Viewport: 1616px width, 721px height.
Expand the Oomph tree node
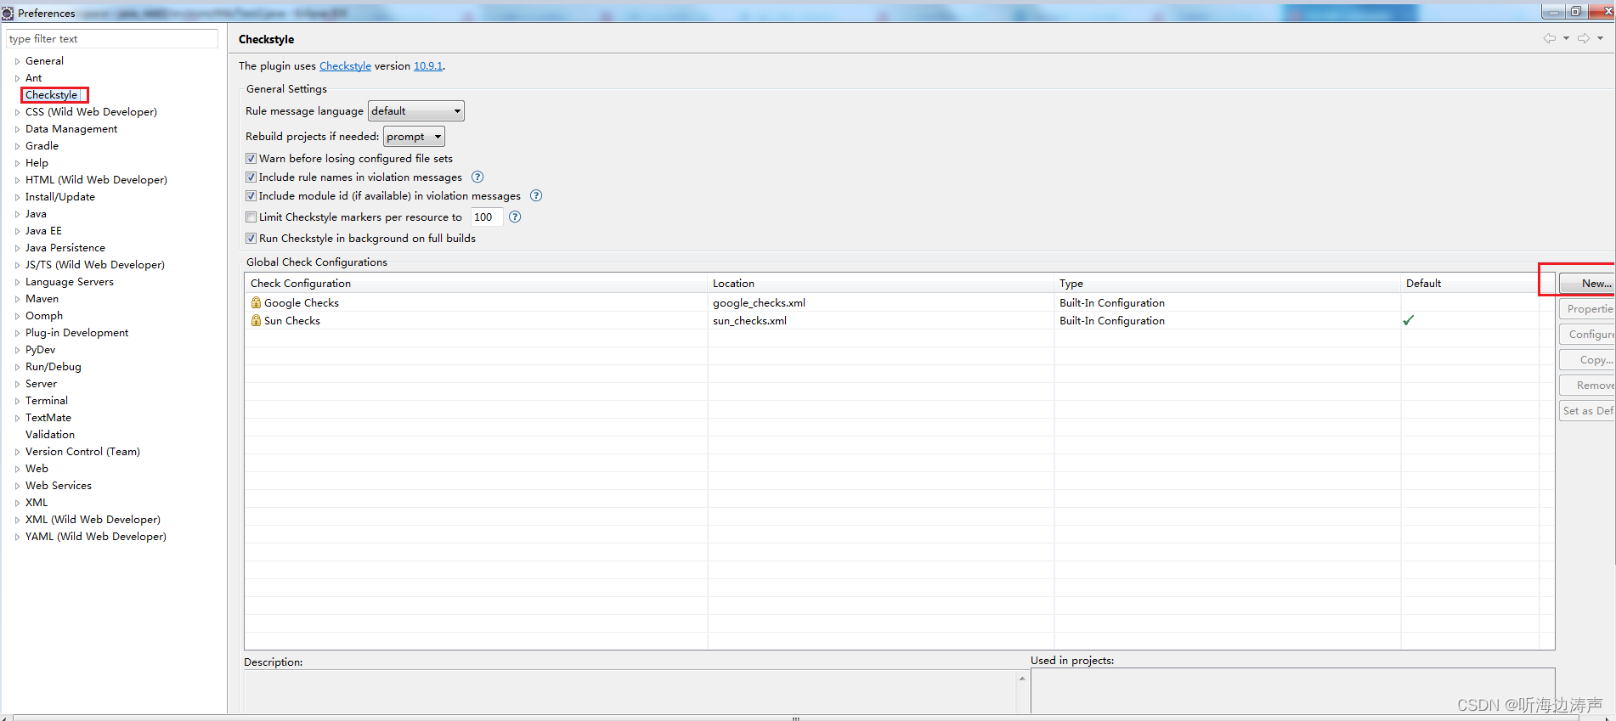(x=17, y=316)
